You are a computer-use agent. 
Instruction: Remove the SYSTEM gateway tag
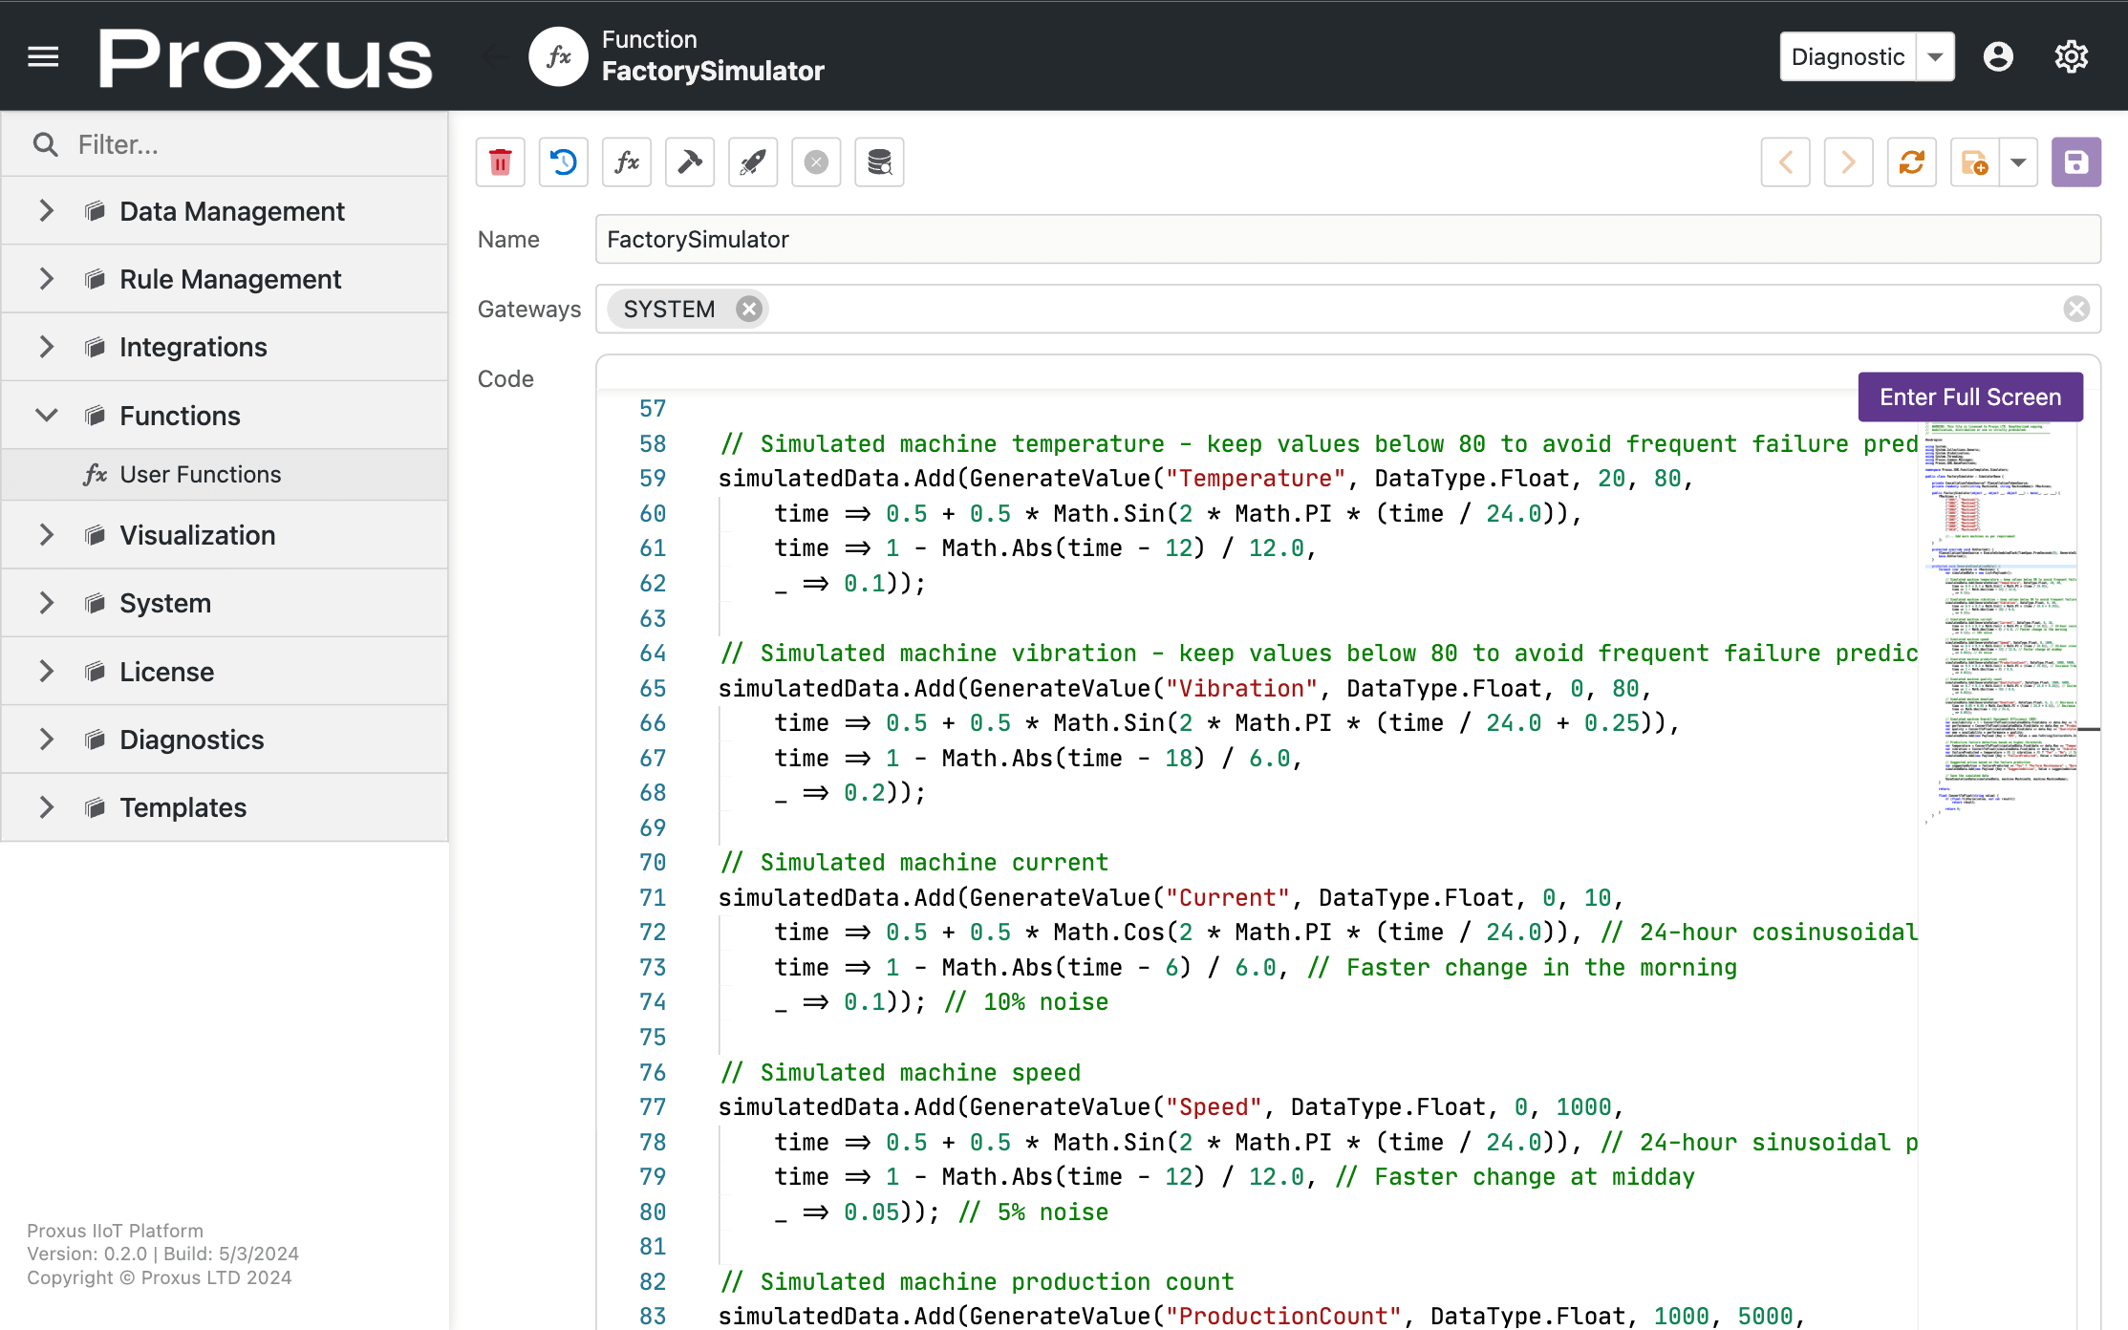749,310
